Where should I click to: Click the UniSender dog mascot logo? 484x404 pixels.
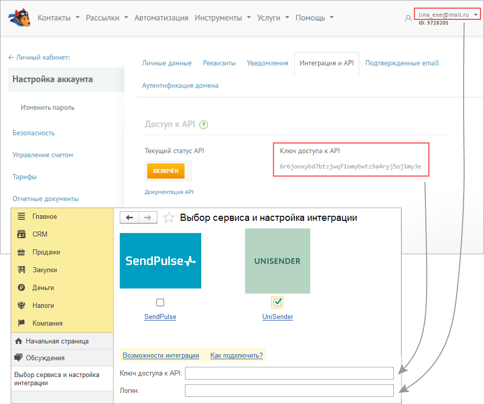[20, 18]
